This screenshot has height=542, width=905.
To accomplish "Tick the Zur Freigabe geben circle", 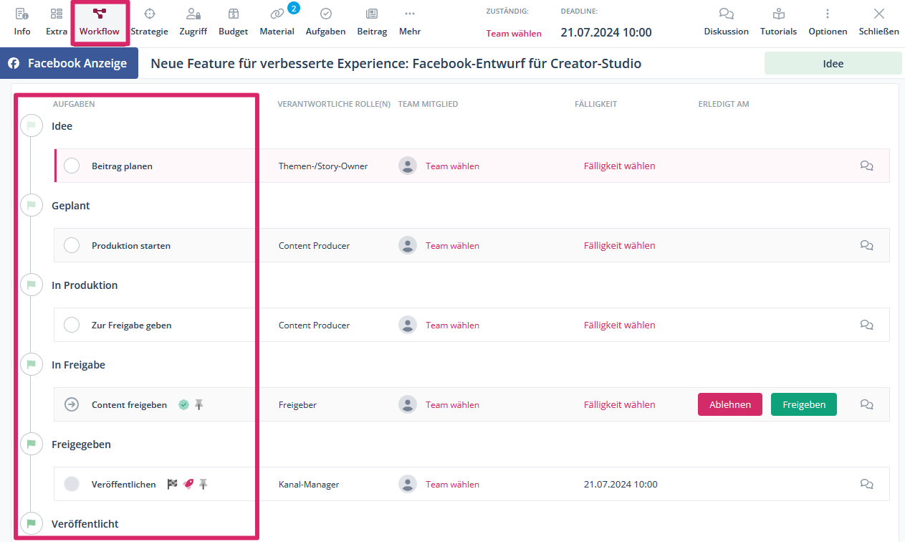I will coord(72,325).
